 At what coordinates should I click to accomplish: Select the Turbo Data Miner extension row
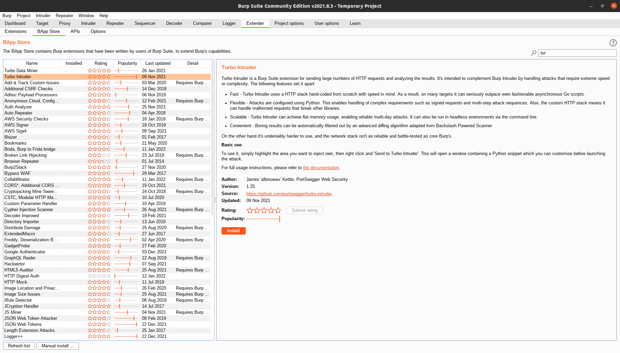click(107, 71)
